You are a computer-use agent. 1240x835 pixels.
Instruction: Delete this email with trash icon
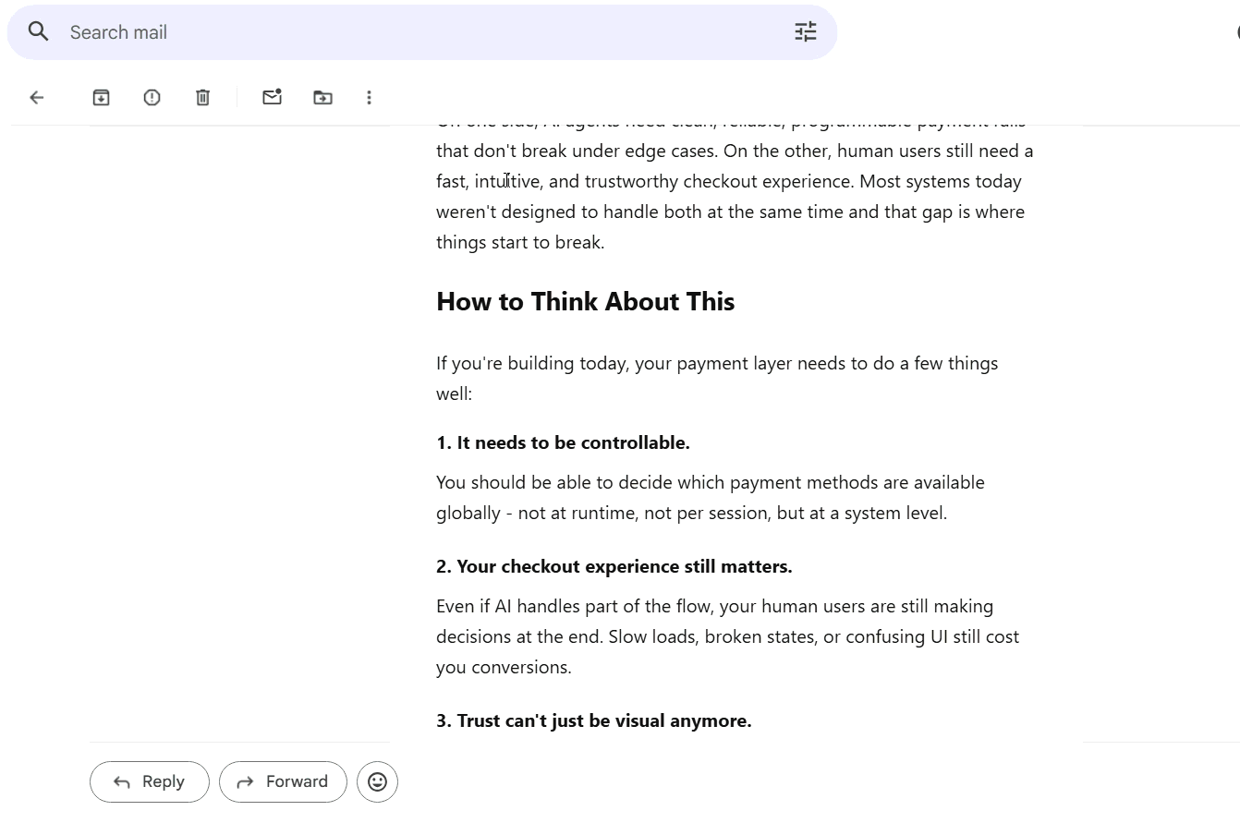[203, 97]
